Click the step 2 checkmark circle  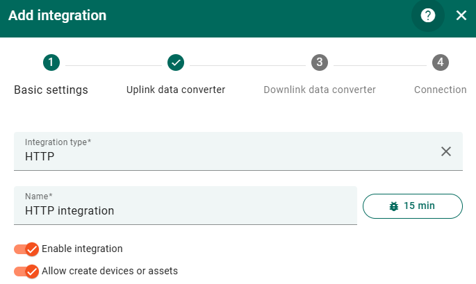176,62
